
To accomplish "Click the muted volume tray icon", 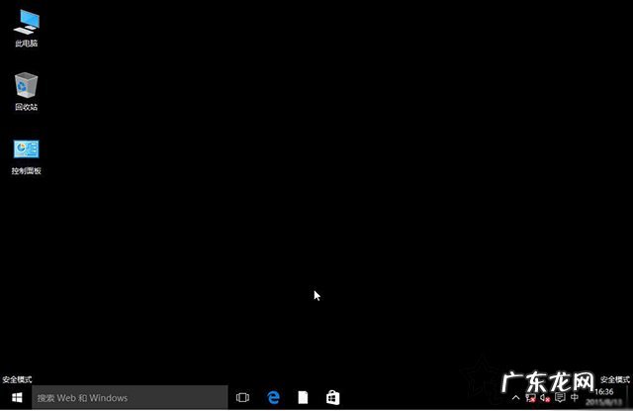I will (545, 398).
